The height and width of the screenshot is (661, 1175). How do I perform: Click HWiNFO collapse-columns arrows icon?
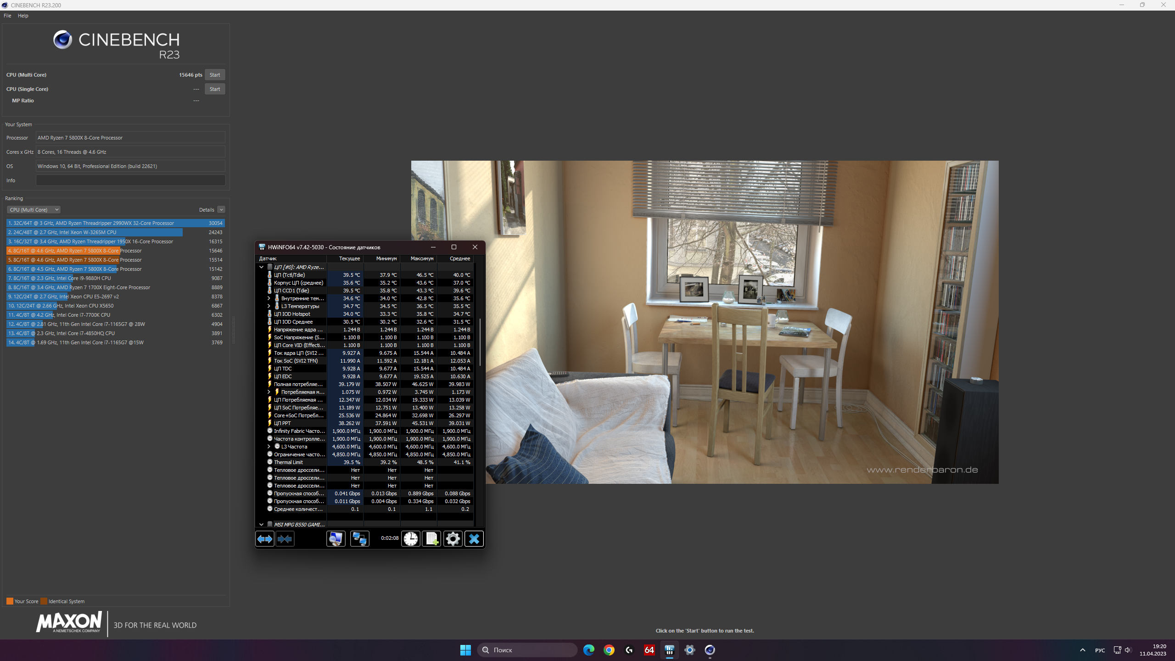(285, 538)
